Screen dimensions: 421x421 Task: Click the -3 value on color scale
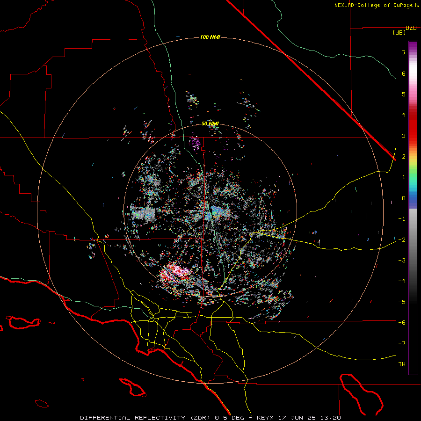pos(402,260)
